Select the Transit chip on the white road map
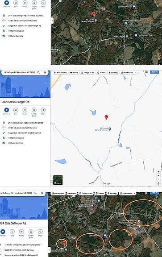The image size is (162, 257). coord(101,73)
